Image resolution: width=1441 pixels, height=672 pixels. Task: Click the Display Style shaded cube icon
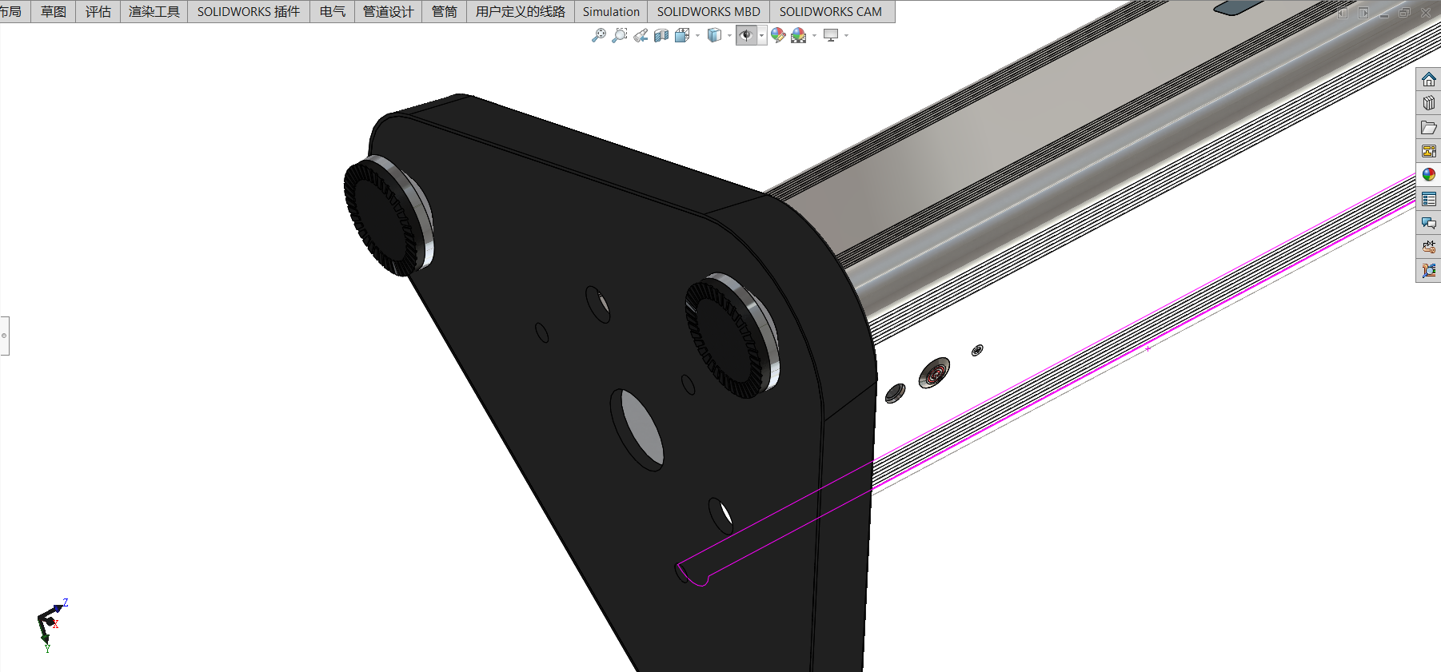point(715,35)
